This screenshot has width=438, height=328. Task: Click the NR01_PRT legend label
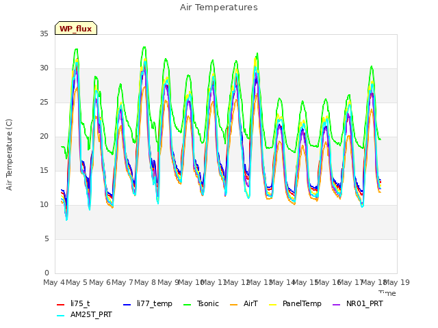pos(365,303)
